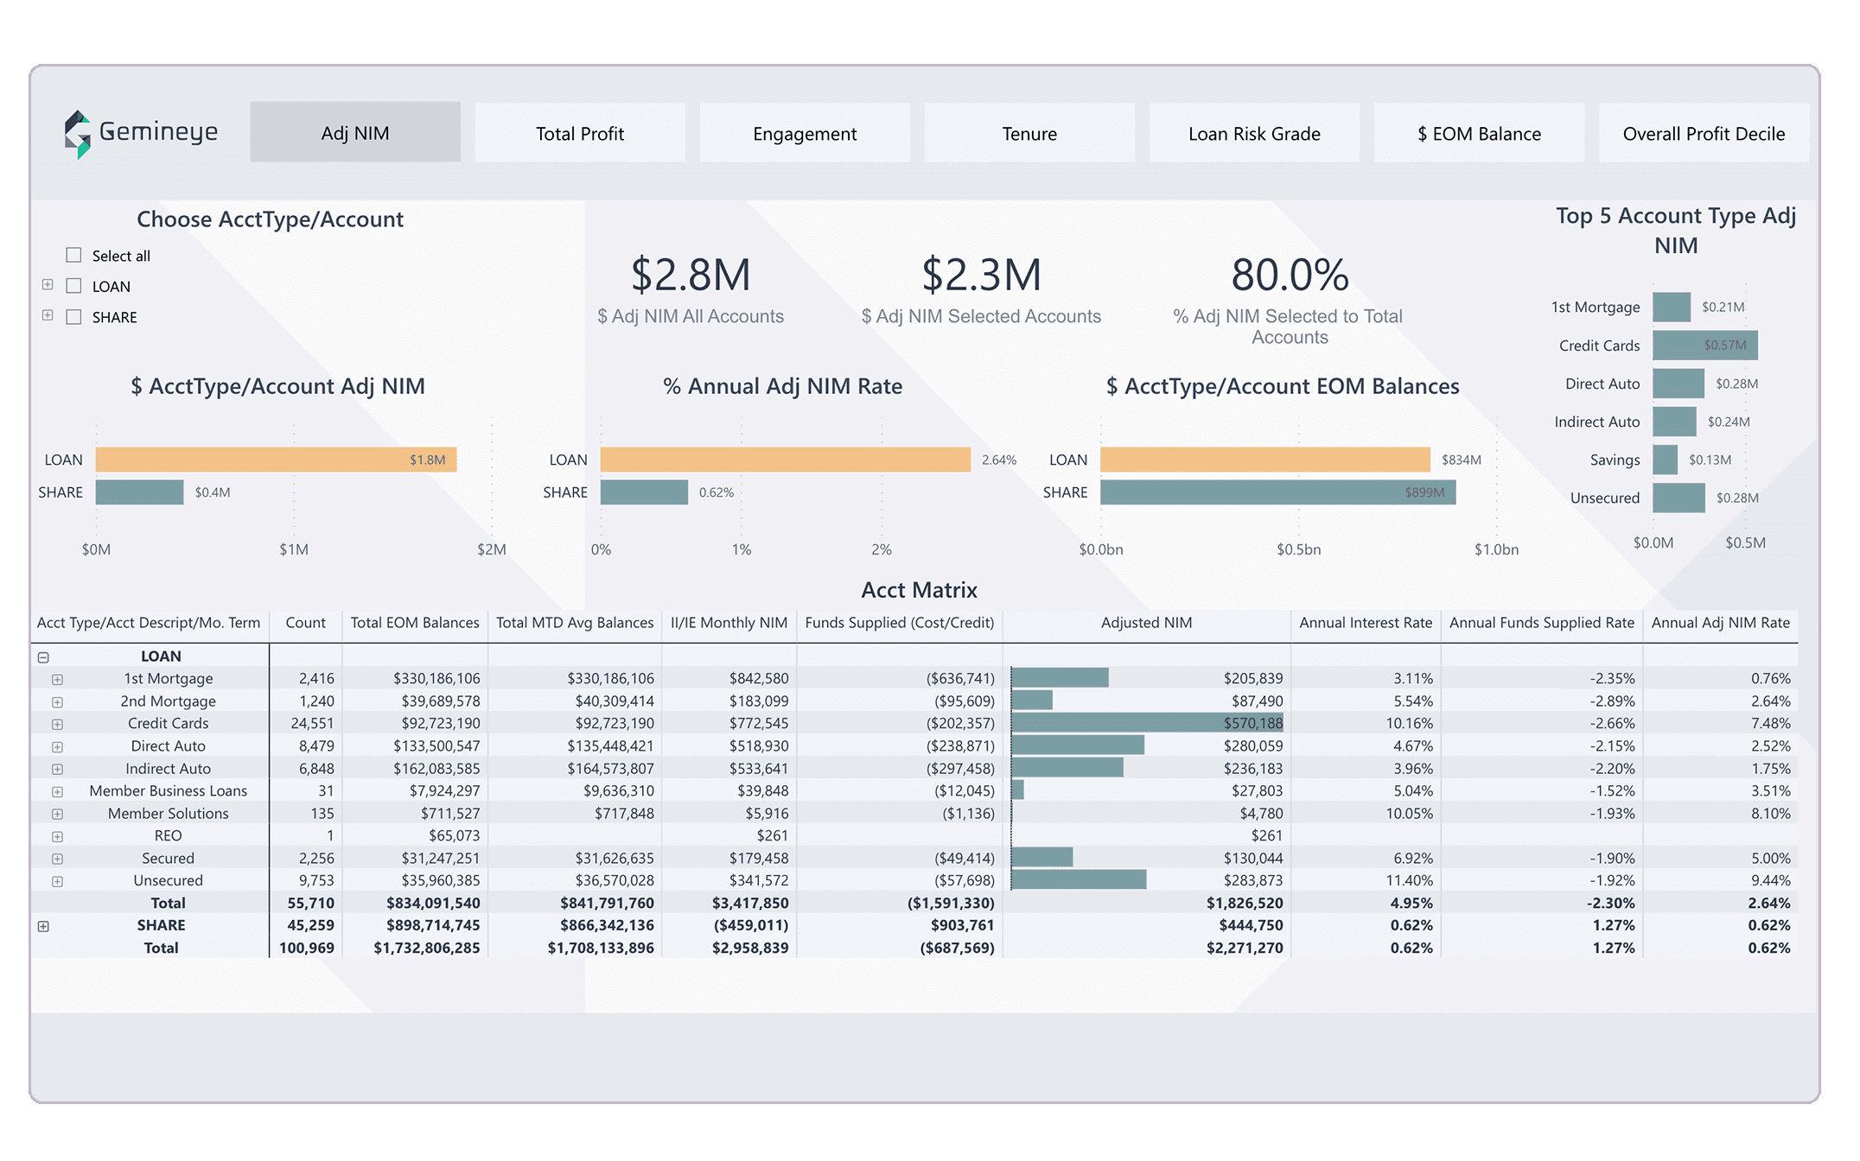1860x1161 pixels.
Task: Switch to the Total Profit tab
Action: (x=580, y=132)
